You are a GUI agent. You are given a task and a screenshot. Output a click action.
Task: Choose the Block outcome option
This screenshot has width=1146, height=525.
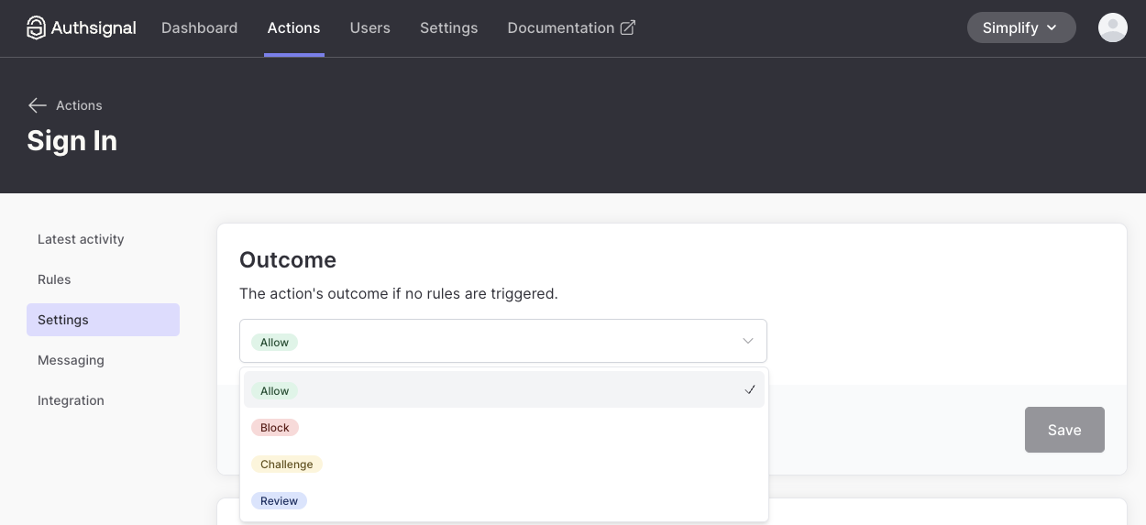coord(504,427)
